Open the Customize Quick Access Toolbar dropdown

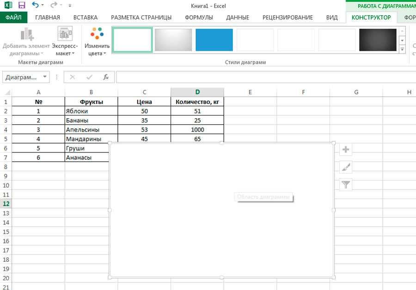70,5
